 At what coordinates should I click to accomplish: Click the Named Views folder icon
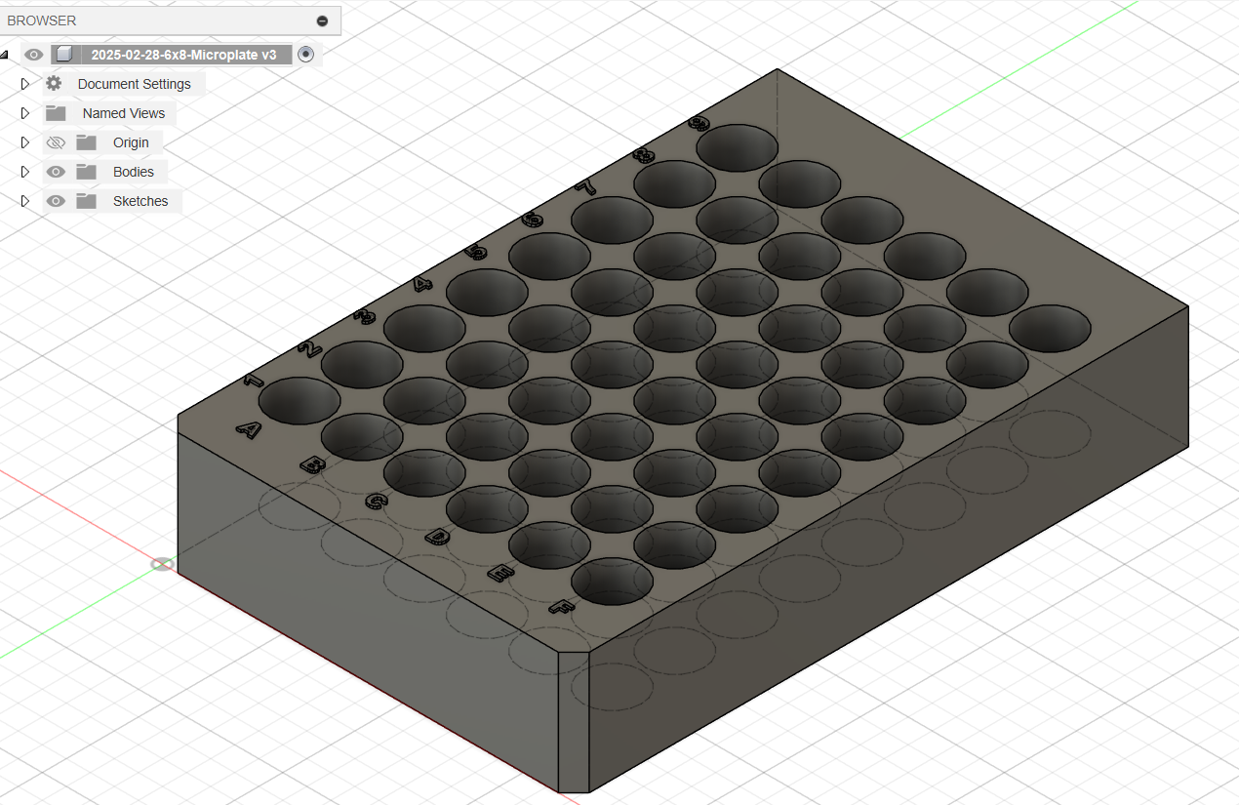click(56, 113)
